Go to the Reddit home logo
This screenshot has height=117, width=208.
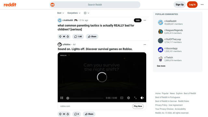click(10, 5)
